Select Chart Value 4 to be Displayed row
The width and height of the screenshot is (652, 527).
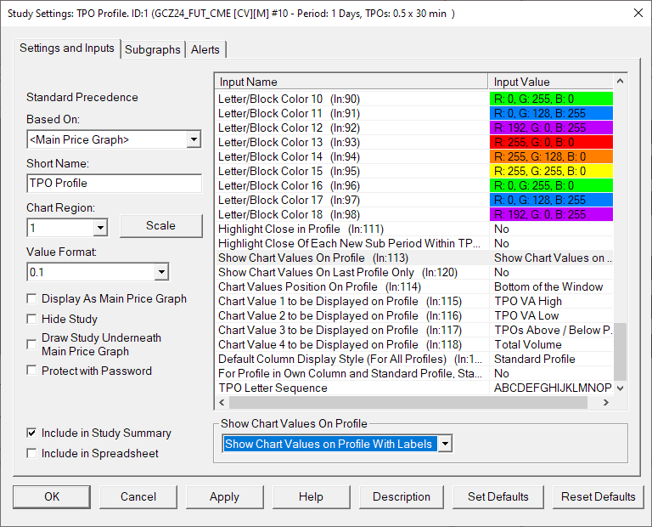(x=414, y=344)
